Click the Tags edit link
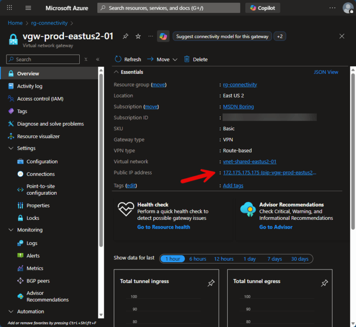The height and width of the screenshot is (327, 356). (x=131, y=186)
